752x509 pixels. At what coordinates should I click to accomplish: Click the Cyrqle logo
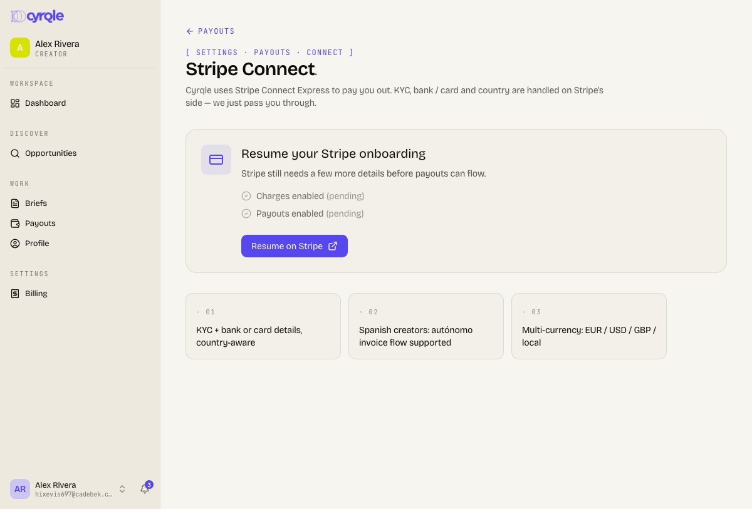[x=38, y=16]
